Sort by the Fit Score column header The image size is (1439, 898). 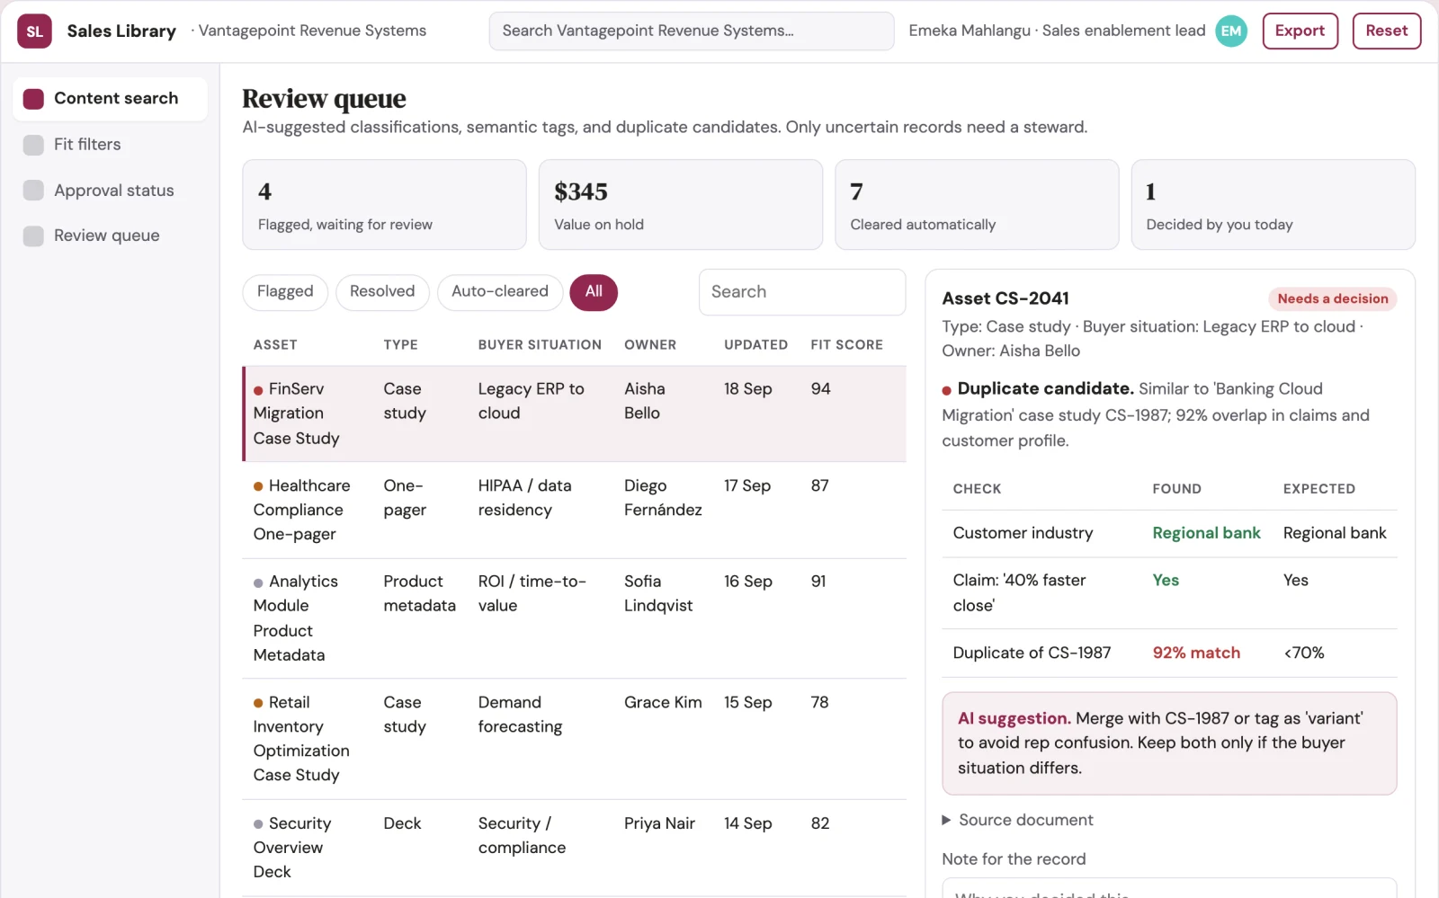coord(846,345)
